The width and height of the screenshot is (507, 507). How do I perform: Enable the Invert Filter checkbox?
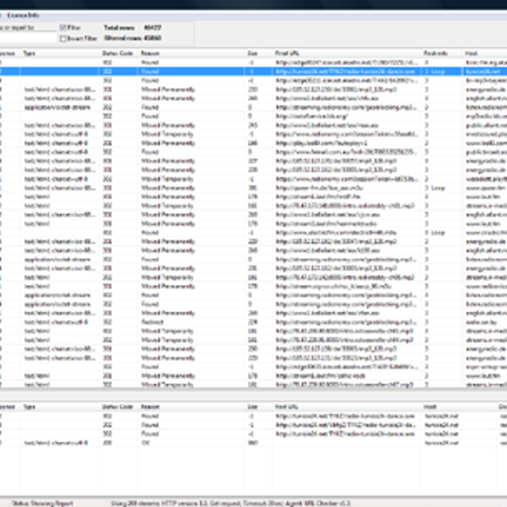(x=63, y=39)
